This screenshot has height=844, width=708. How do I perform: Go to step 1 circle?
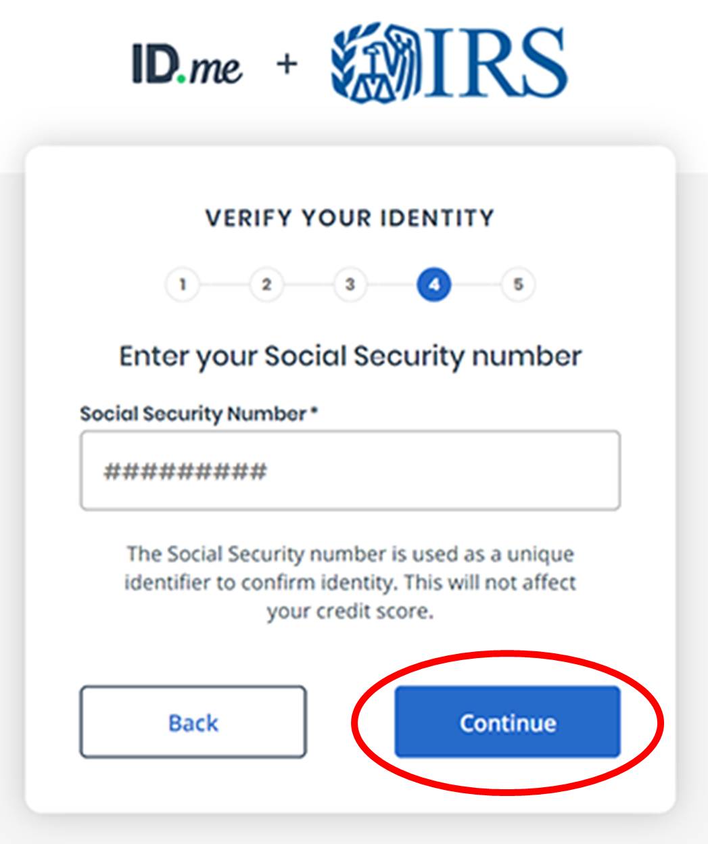(x=182, y=285)
